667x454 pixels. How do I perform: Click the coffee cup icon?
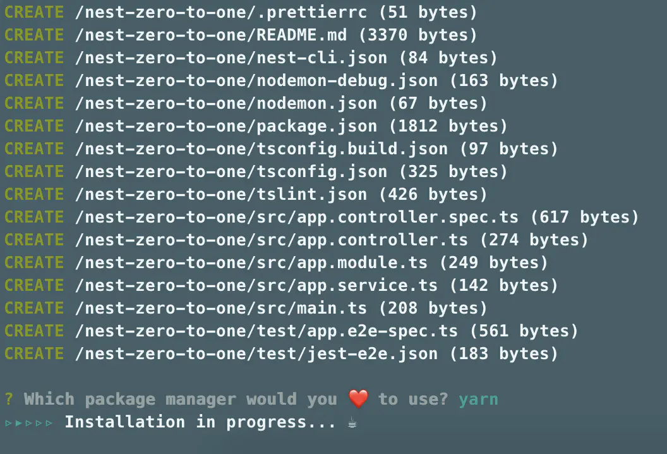point(352,422)
